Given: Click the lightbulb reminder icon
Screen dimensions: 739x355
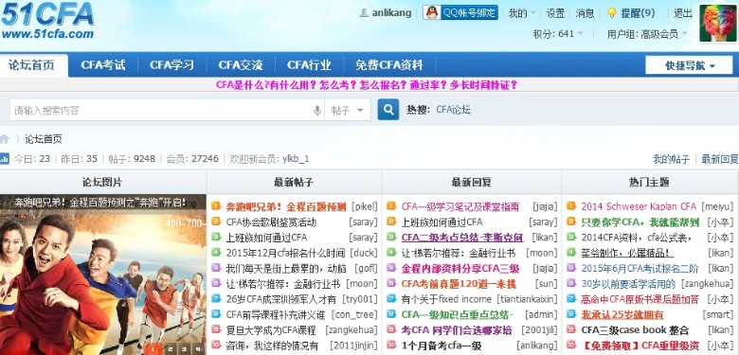Looking at the screenshot, I should point(612,13).
